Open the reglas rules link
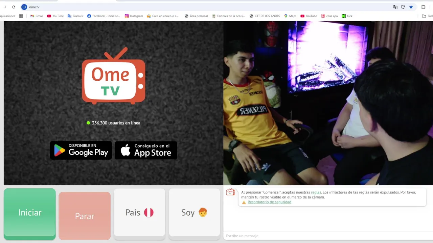Viewport: 433px width, 243px height. pos(316,192)
